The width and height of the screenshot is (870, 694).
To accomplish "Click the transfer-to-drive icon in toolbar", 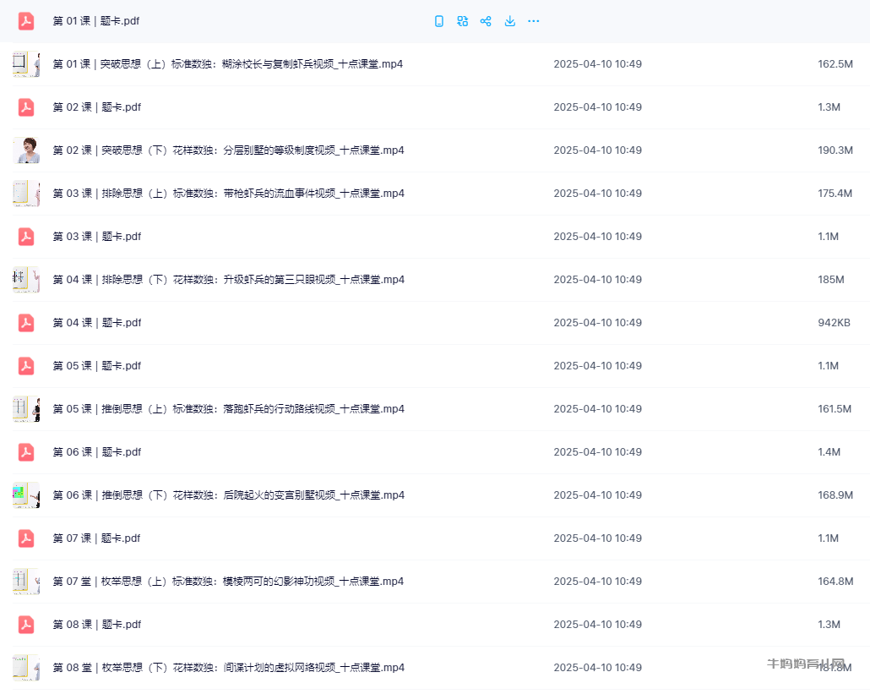I will 462,20.
